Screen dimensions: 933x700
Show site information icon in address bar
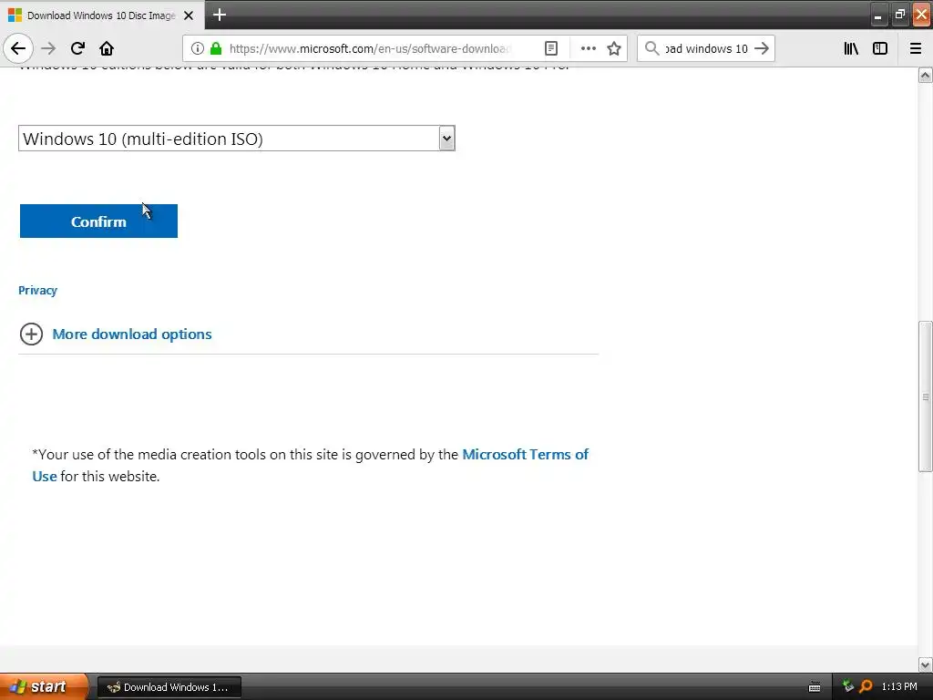(198, 48)
